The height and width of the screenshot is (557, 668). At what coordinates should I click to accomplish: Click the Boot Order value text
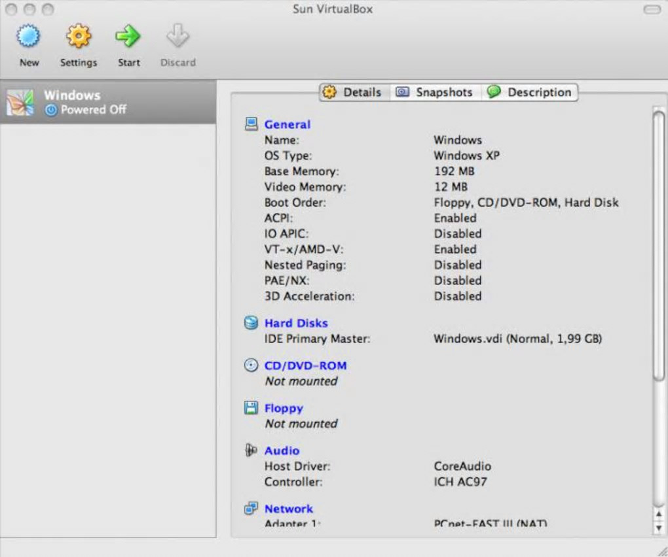[526, 203]
